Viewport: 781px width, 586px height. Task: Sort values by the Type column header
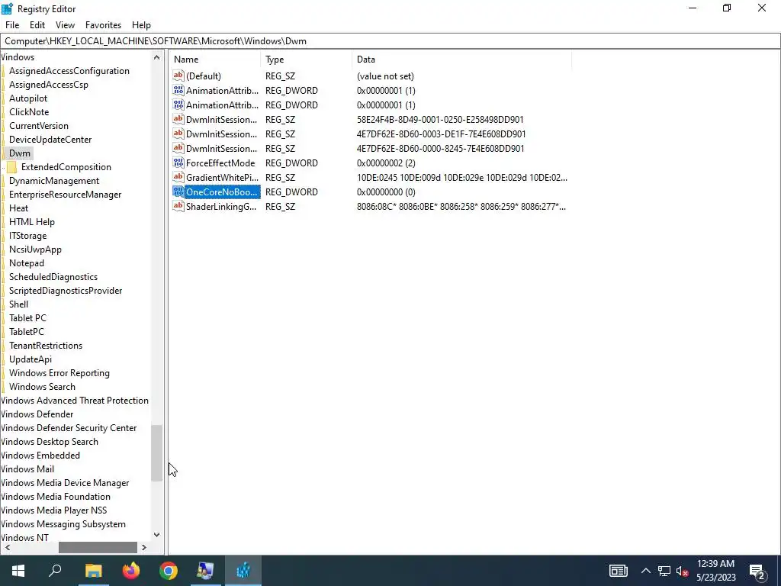click(x=307, y=60)
